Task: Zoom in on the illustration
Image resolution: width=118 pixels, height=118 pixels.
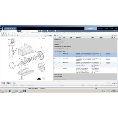Action: (x=4, y=35)
